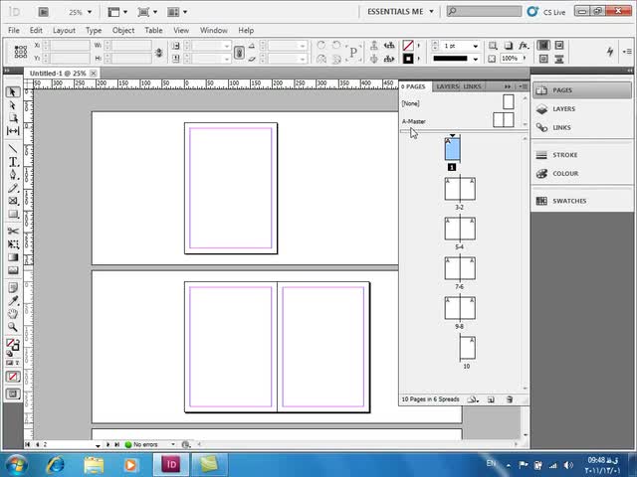Select the Eyedropper tool
This screenshot has width=637, height=477.
(x=13, y=300)
